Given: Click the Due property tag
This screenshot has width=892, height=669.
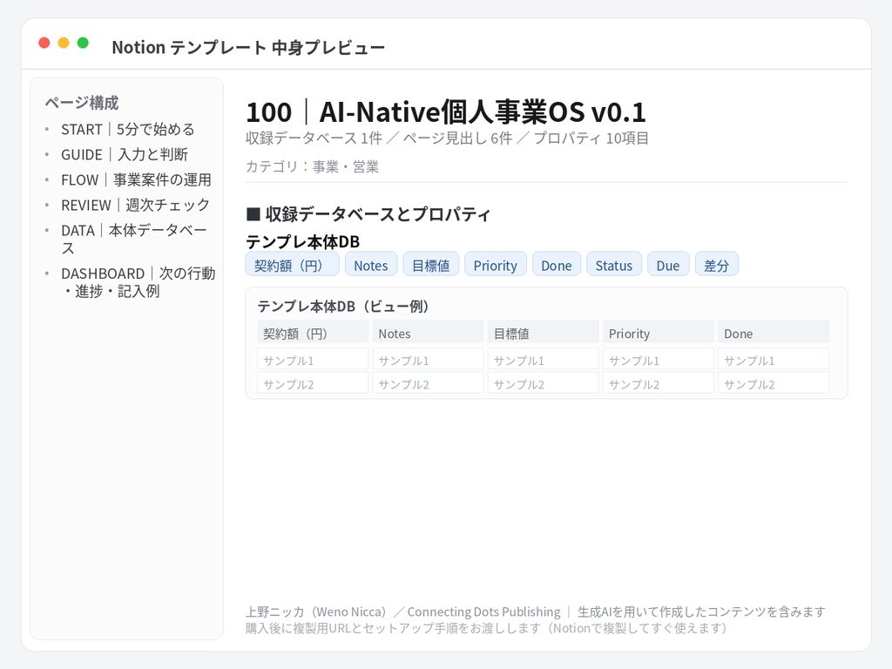Looking at the screenshot, I should tap(668, 265).
